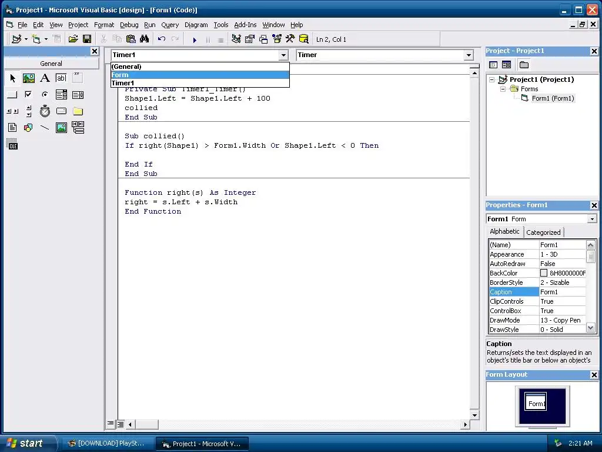Click the Add Form toolbar icon
602x452 pixels.
click(36, 39)
